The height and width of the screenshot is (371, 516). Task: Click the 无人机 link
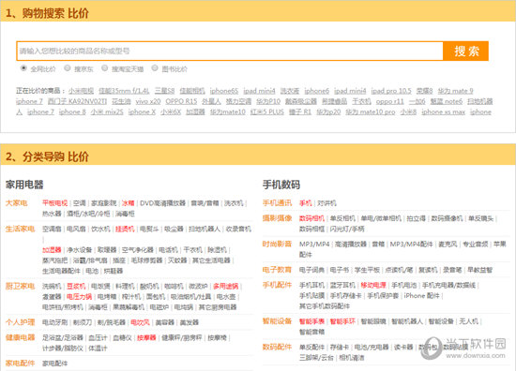pyautogui.click(x=468, y=321)
